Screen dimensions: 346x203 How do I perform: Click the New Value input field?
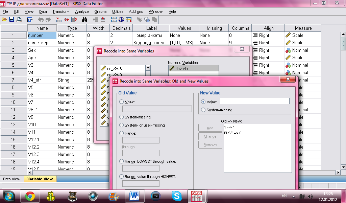coord(255,101)
